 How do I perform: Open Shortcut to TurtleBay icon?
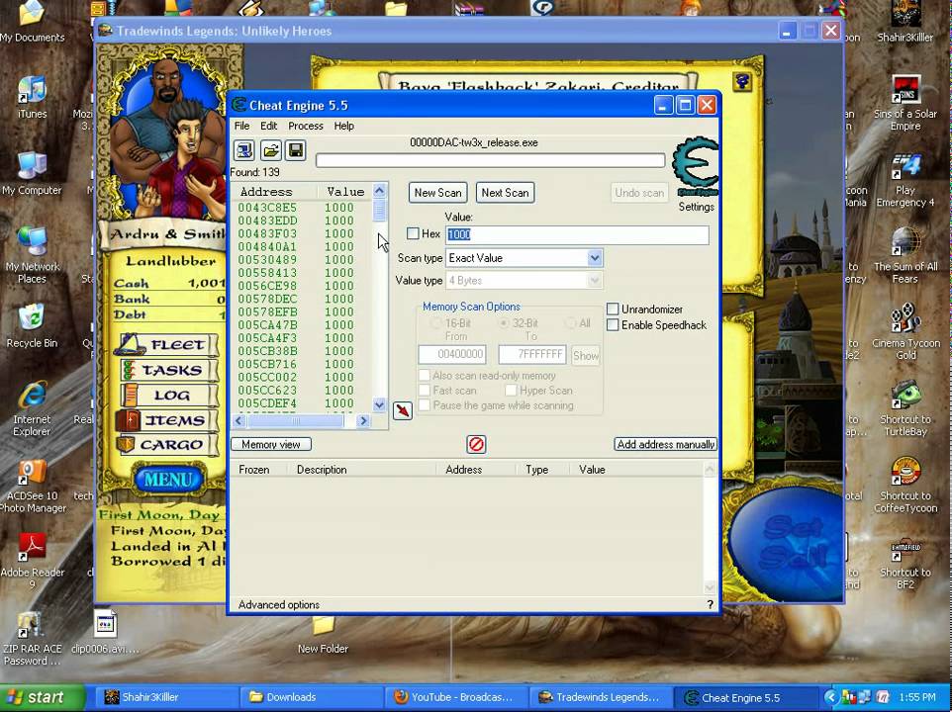pos(905,408)
